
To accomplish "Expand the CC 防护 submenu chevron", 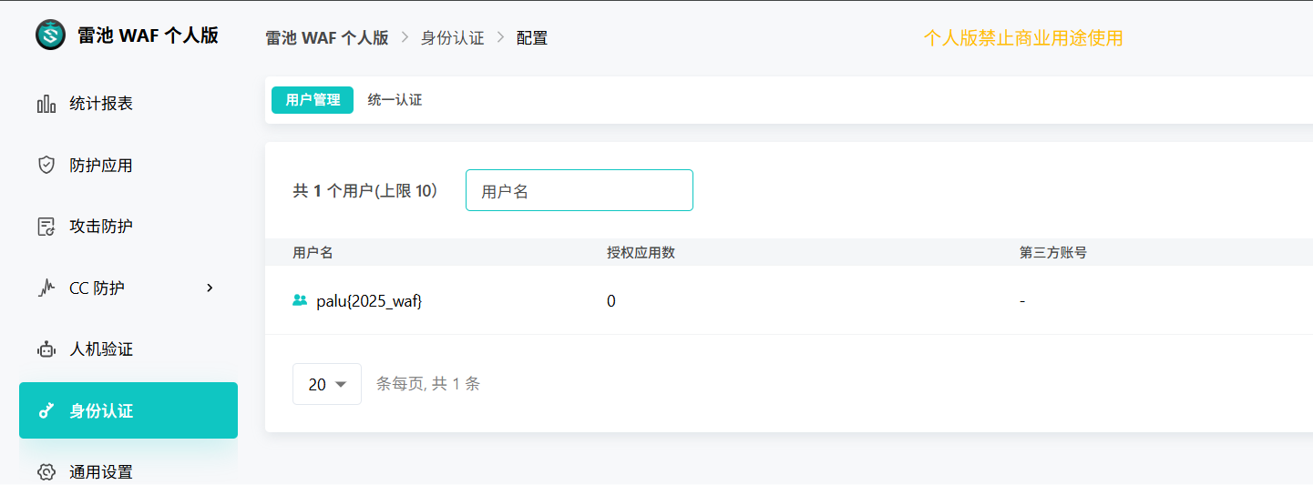I will point(210,288).
